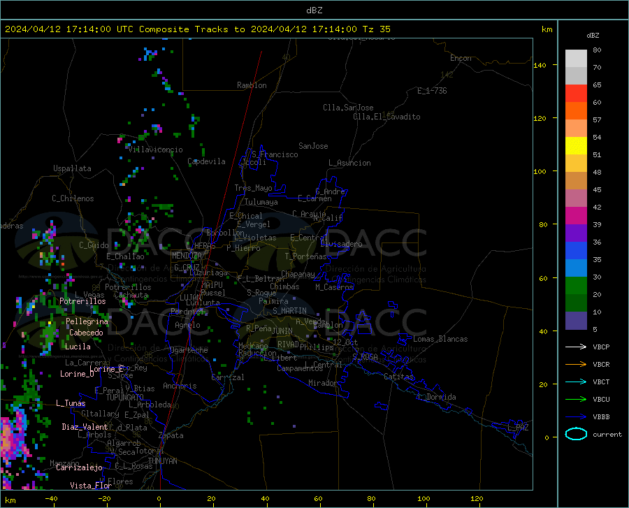Image resolution: width=629 pixels, height=508 pixels.
Task: Click the JUNIN label
Action: click(282, 331)
